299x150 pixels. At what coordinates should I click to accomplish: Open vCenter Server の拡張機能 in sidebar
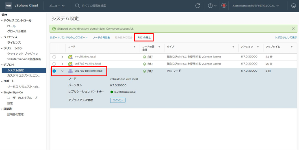coord(24,59)
